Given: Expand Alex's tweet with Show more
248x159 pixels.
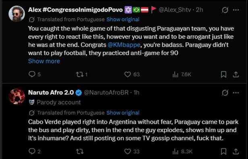Looking at the screenshot, I should (x=44, y=61).
